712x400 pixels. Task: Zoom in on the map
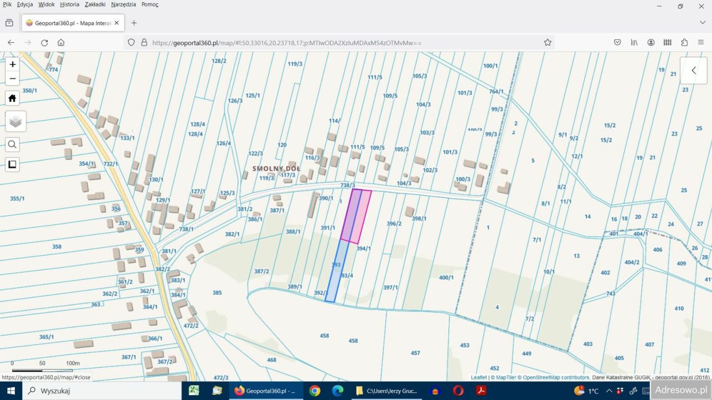click(13, 64)
